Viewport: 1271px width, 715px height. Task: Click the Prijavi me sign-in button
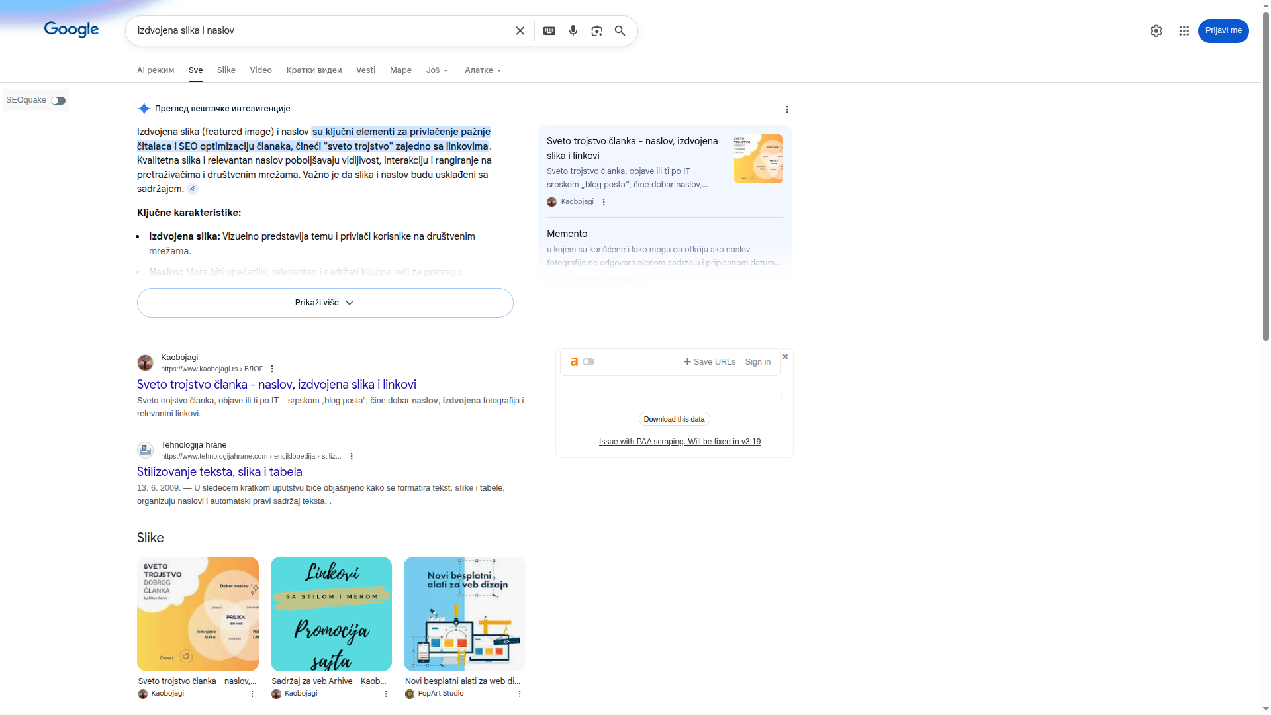point(1223,31)
